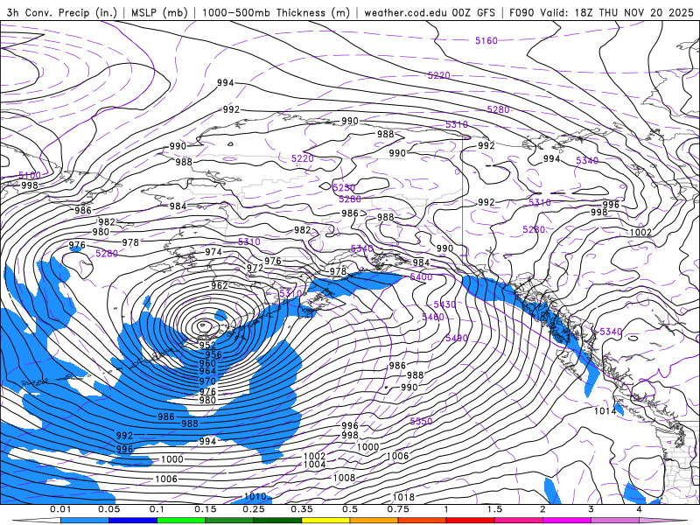
Task: Click the 952 mb low center label
Action: pyautogui.click(x=207, y=345)
